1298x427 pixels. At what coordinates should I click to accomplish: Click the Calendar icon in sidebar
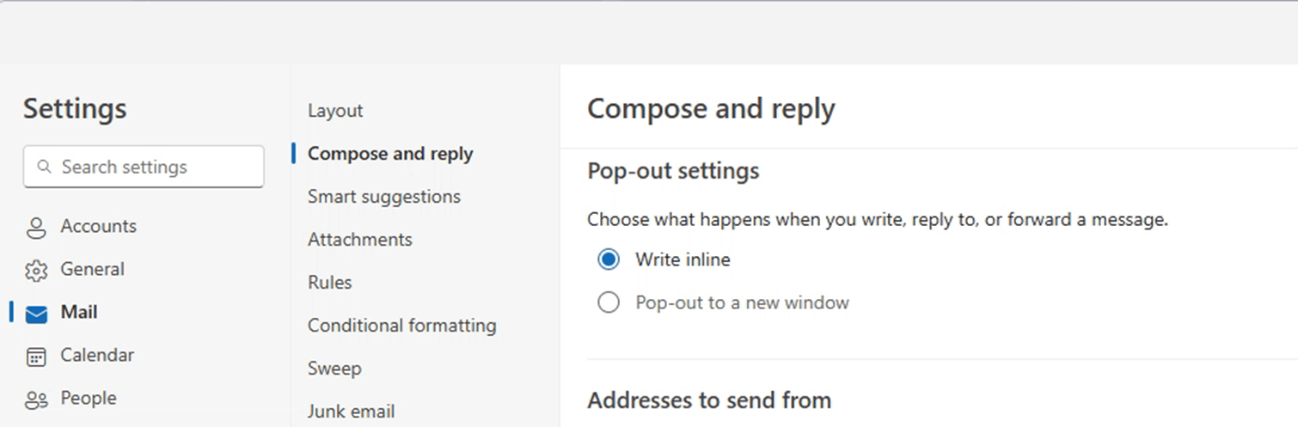[36, 357]
